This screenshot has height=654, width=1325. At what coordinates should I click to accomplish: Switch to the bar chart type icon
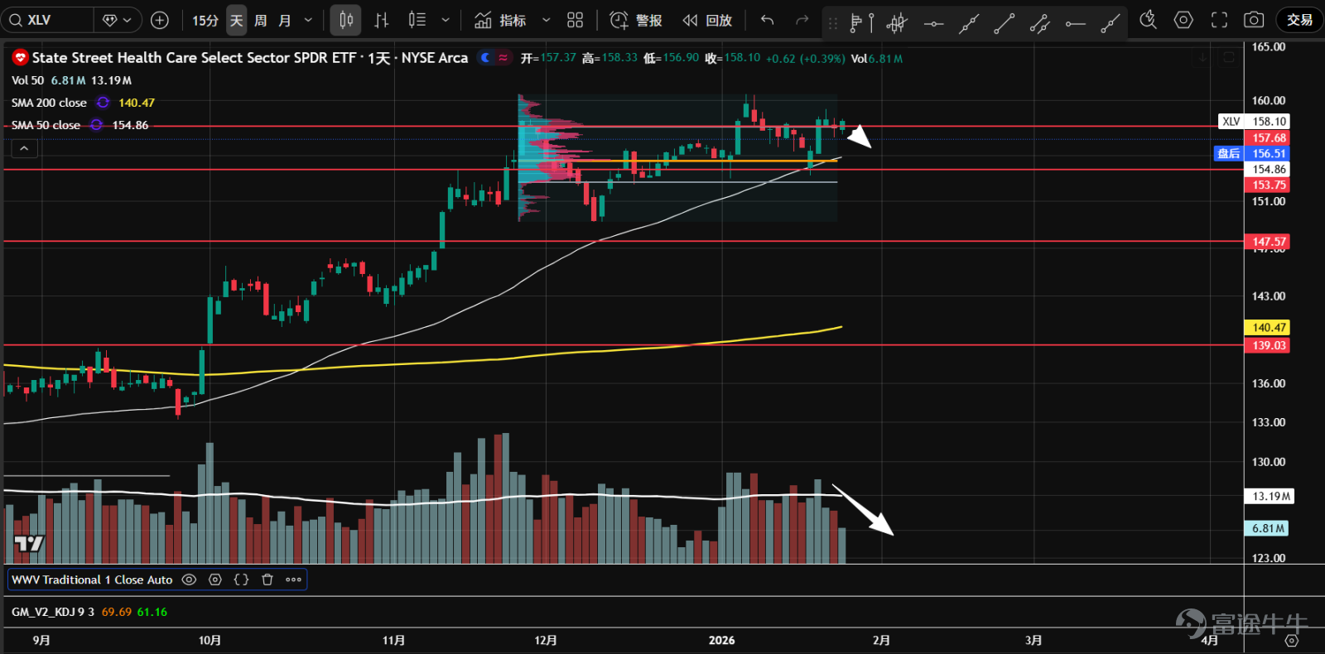(x=382, y=20)
